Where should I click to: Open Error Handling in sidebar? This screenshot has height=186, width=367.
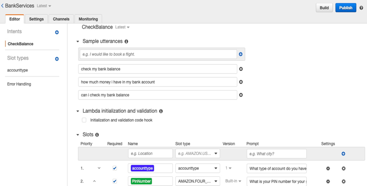(x=19, y=84)
